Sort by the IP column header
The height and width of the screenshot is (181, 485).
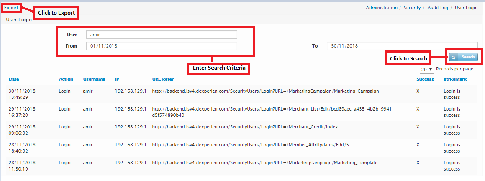[117, 79]
